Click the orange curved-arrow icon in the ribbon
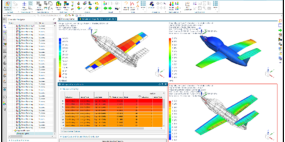Screen dimensions: 285x142 click(126, 3)
